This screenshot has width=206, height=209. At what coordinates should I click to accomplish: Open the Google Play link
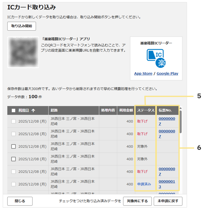click(x=167, y=74)
